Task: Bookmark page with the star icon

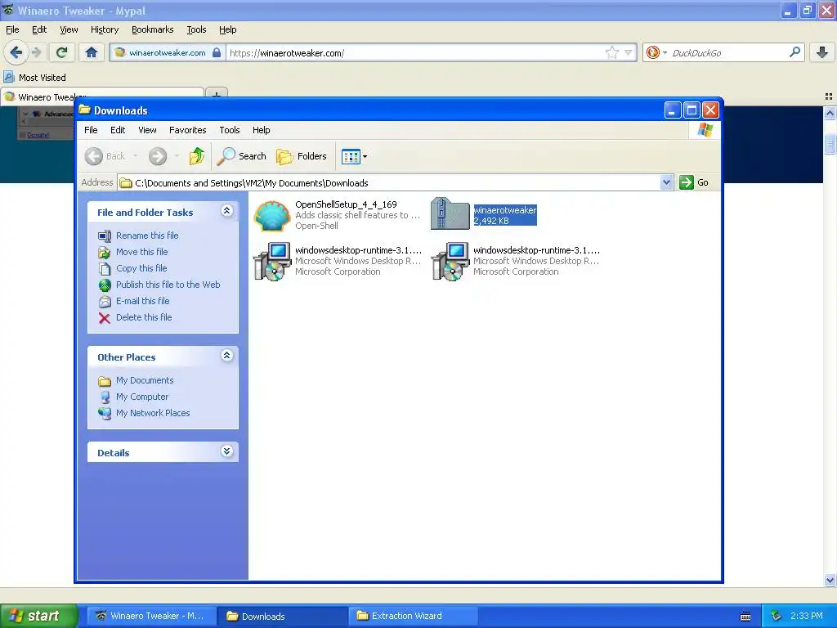Action: pyautogui.click(x=611, y=52)
